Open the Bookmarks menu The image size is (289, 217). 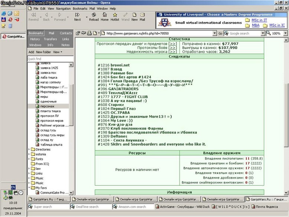[x=80, y=9]
